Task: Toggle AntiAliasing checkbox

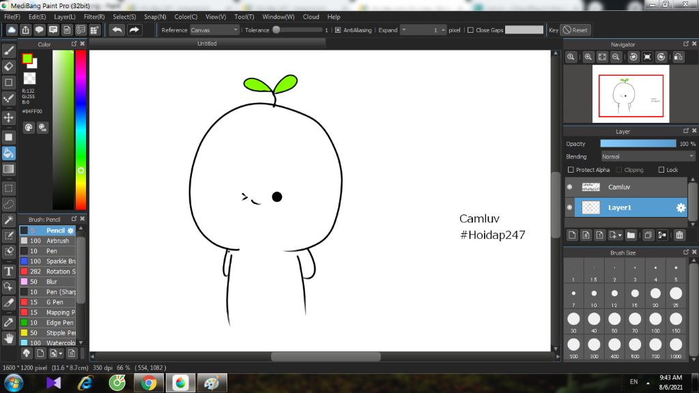Action: pyautogui.click(x=338, y=30)
